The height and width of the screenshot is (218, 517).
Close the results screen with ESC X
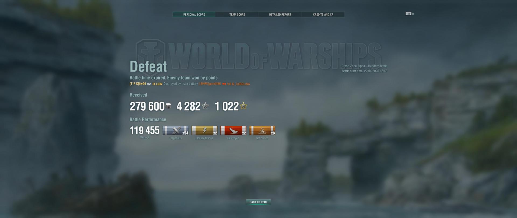click(410, 14)
